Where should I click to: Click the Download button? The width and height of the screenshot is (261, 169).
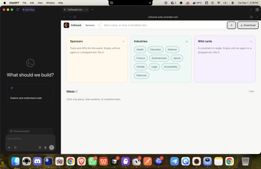(248, 25)
